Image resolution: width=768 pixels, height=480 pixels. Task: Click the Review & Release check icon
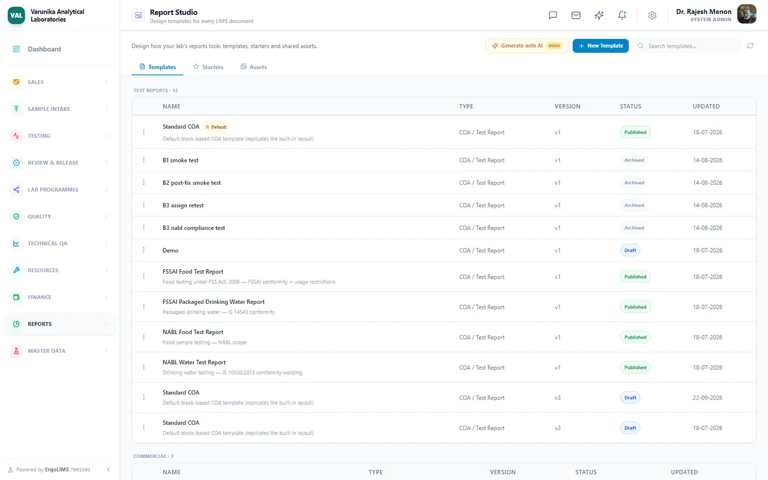pyautogui.click(x=16, y=163)
